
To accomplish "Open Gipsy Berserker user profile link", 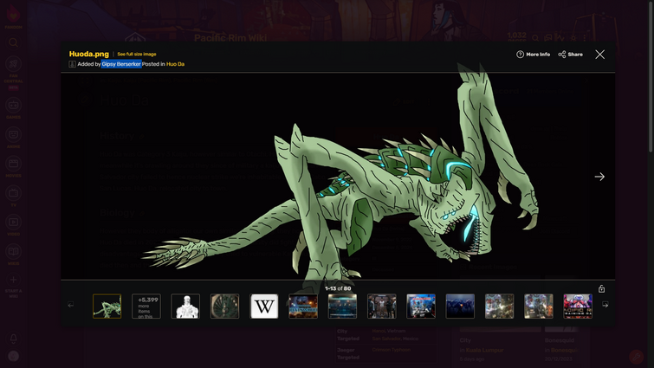I will (121, 64).
